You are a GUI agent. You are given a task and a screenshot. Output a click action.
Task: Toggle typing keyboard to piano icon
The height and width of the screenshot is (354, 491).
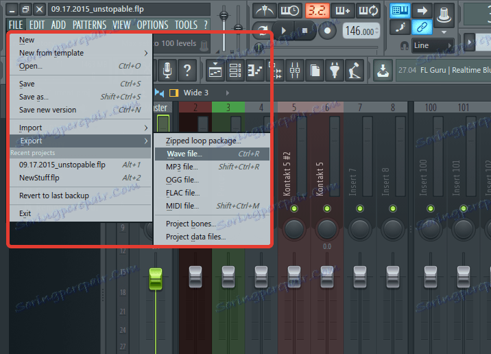pos(400,11)
